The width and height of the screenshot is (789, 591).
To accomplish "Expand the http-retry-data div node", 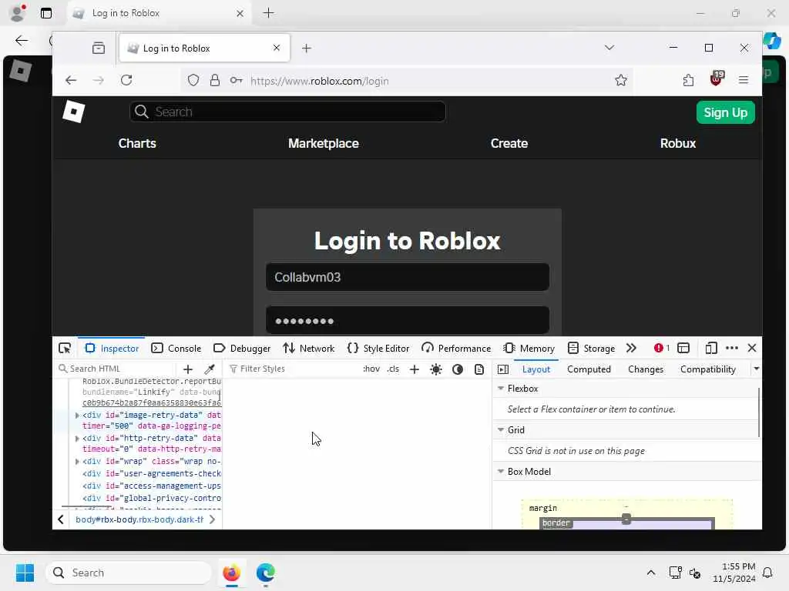I will pos(77,438).
